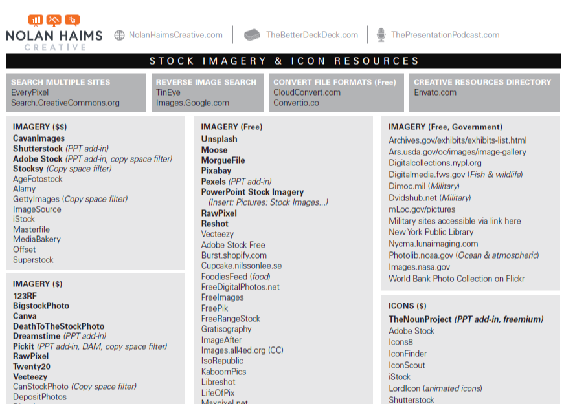The height and width of the screenshot is (404, 564).
Task: Visit ThePresentationPodcast.com link
Action: coord(446,35)
